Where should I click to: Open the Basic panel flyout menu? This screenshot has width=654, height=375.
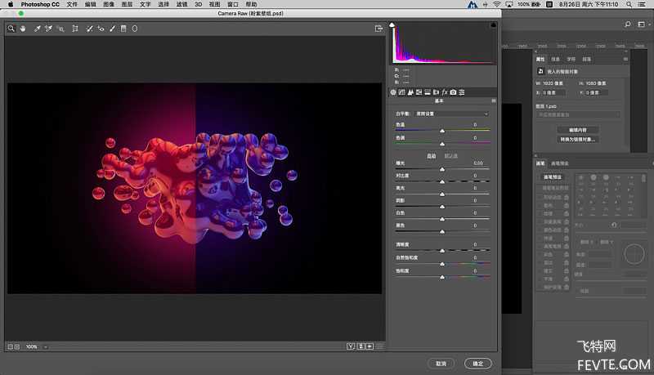point(493,101)
